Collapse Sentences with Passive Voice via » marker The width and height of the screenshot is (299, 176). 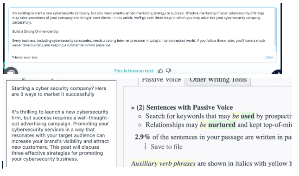click(133, 108)
